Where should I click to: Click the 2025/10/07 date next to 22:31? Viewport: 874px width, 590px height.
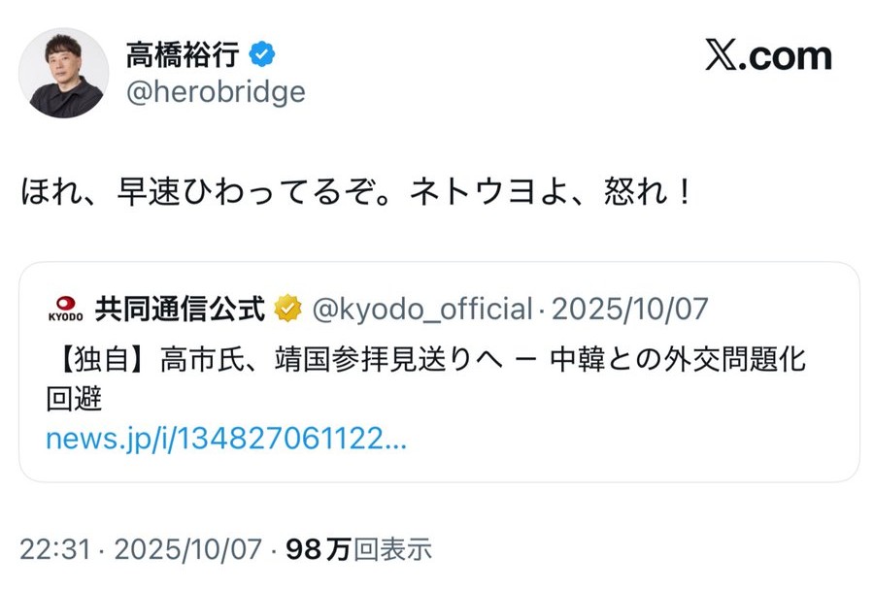pos(188,550)
